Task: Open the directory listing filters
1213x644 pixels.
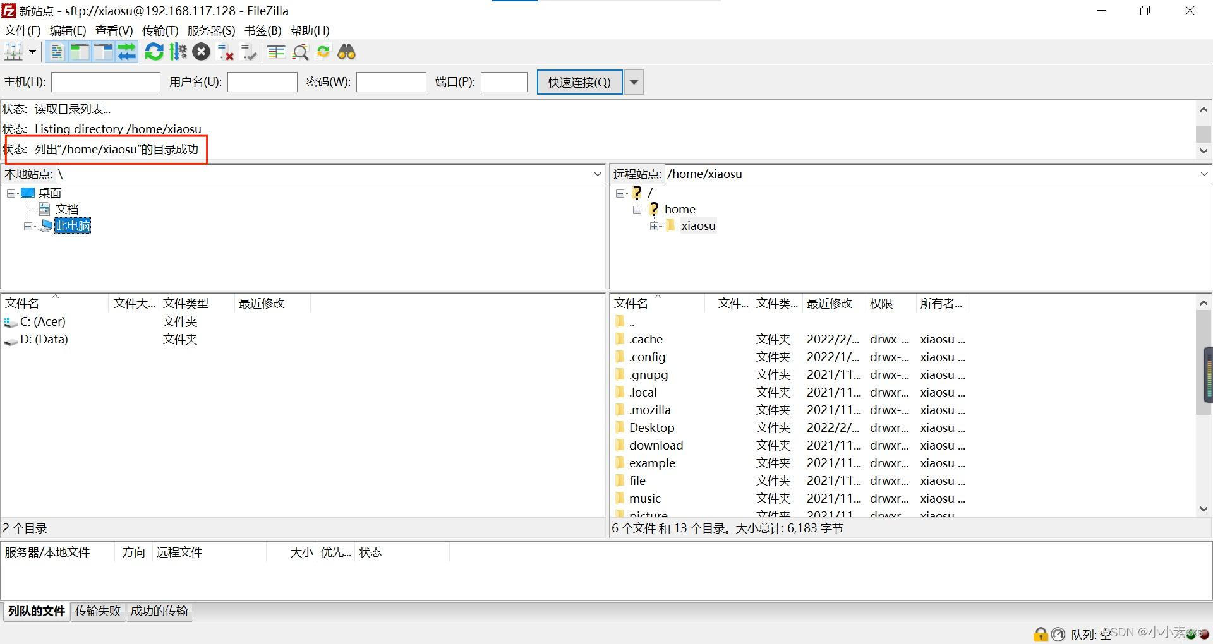Action: [276, 51]
